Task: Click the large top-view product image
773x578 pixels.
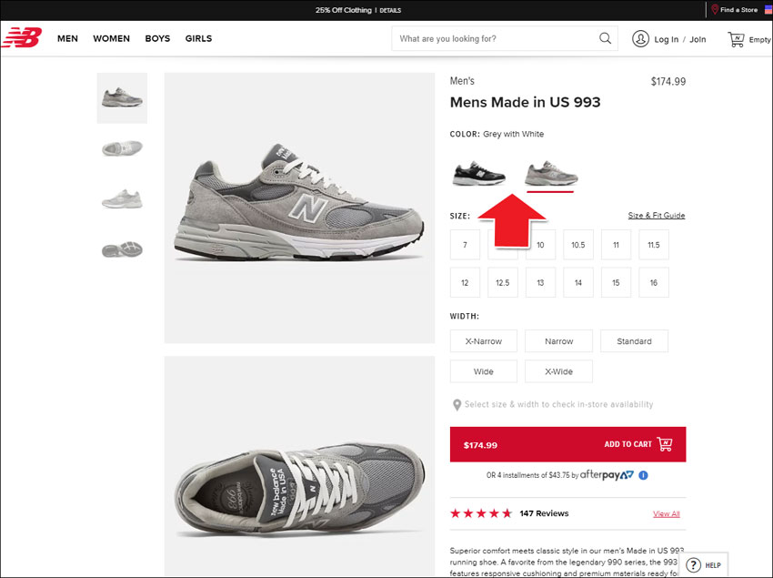Action: click(x=299, y=466)
